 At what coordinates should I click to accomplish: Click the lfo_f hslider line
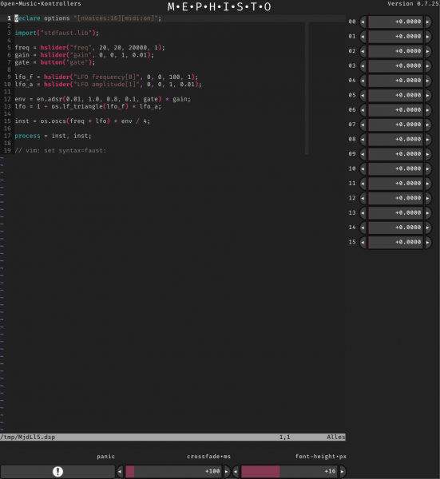pos(106,77)
